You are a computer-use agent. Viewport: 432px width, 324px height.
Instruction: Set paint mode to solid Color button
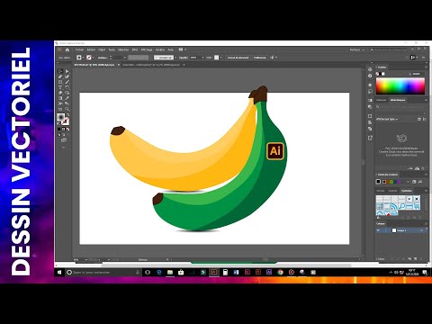(x=59, y=130)
